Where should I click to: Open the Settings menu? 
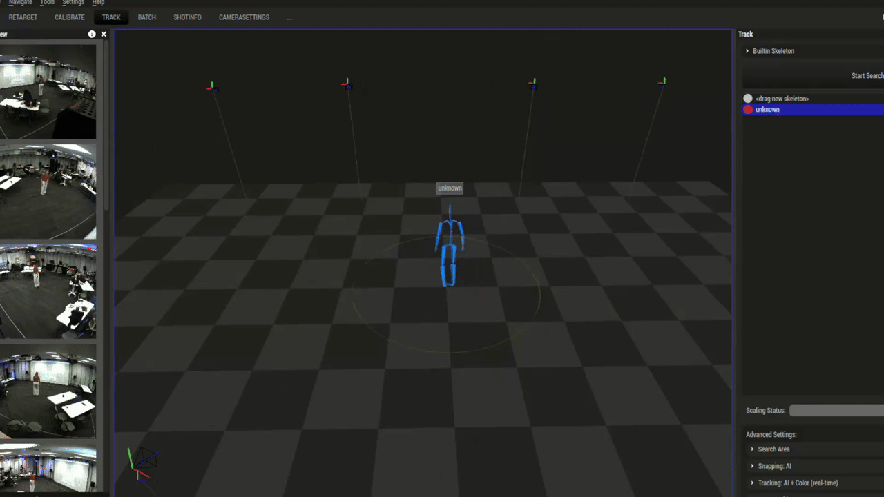tap(73, 3)
